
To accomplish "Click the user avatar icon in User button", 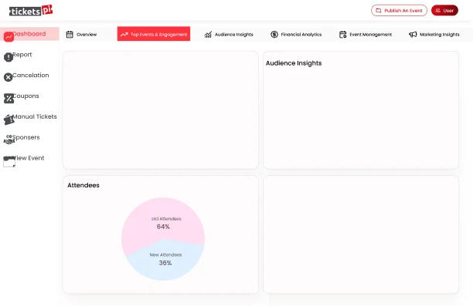I will (x=438, y=11).
